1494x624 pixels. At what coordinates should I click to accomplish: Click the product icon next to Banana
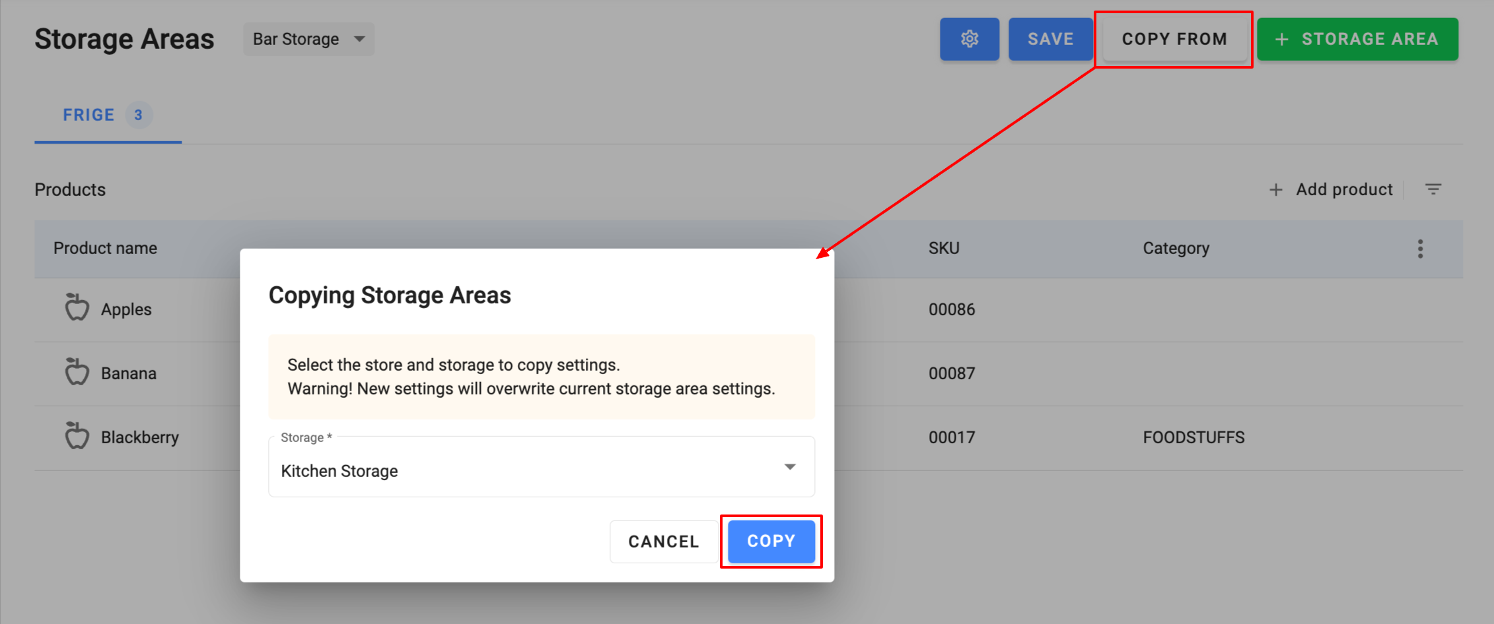(77, 372)
